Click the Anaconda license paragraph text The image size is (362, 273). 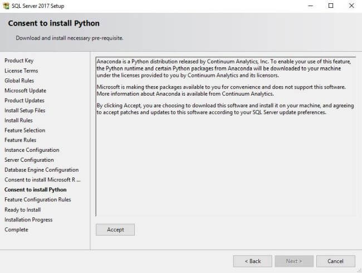click(x=224, y=68)
